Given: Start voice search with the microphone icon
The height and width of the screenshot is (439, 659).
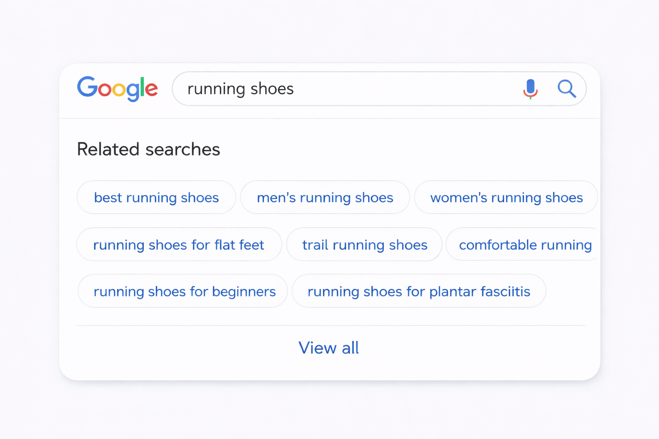Looking at the screenshot, I should coord(530,89).
